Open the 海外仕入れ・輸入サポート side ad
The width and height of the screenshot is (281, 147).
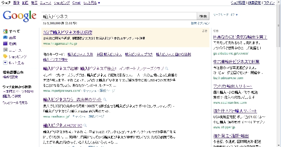[235, 111]
